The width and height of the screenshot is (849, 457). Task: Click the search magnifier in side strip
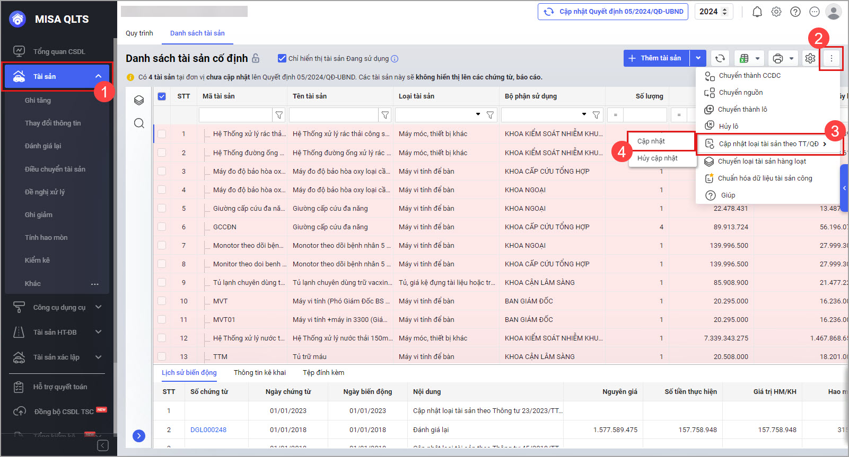tap(139, 123)
